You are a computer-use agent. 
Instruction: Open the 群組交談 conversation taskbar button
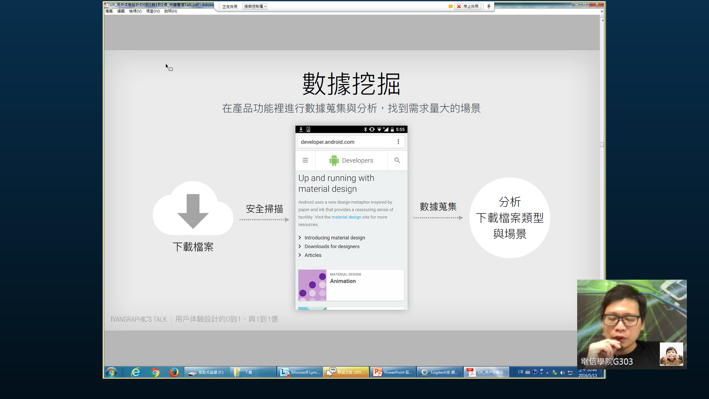click(x=346, y=372)
